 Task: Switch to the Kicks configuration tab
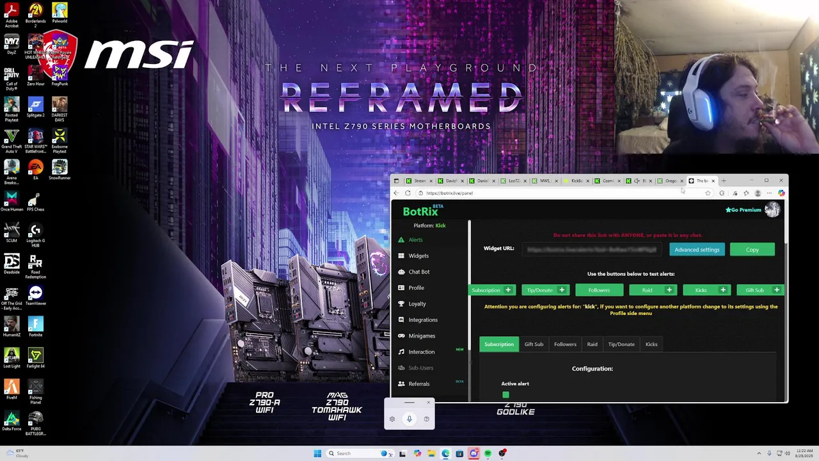click(x=651, y=344)
